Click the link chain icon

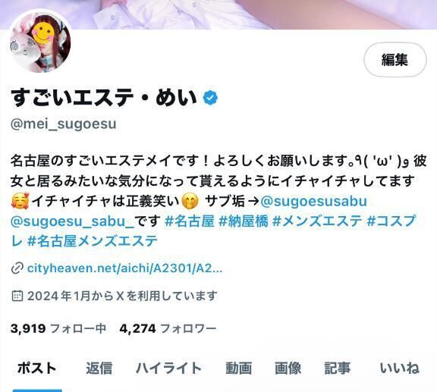coord(17,268)
